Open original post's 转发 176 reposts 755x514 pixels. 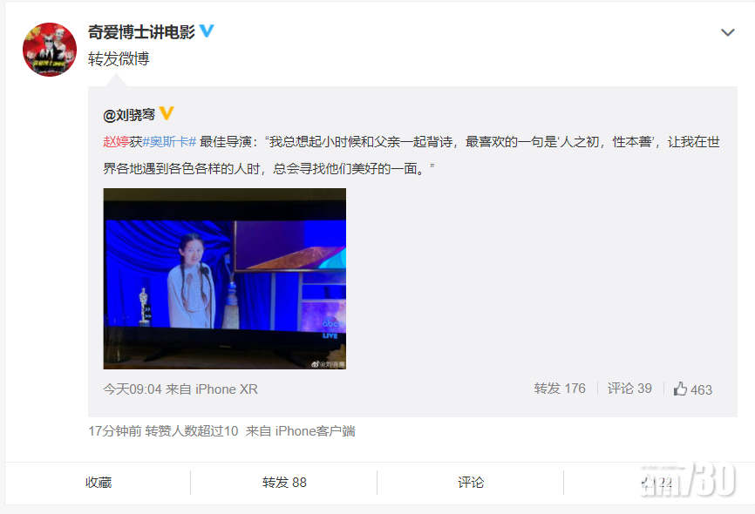pos(560,389)
